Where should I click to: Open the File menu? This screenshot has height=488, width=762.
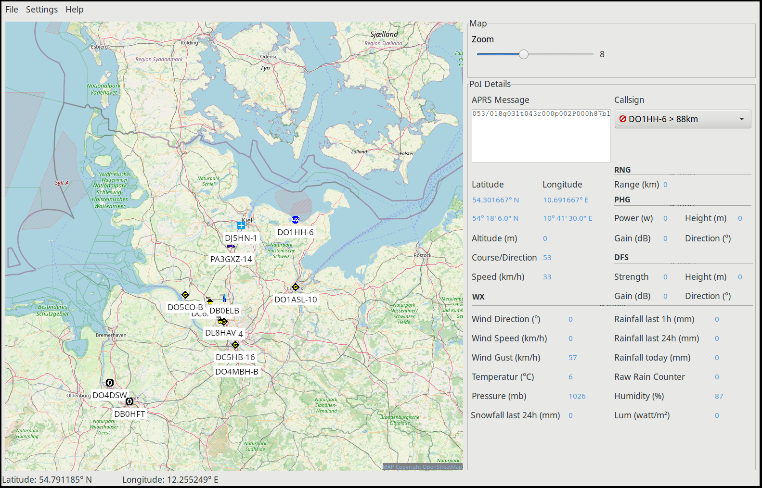[12, 10]
